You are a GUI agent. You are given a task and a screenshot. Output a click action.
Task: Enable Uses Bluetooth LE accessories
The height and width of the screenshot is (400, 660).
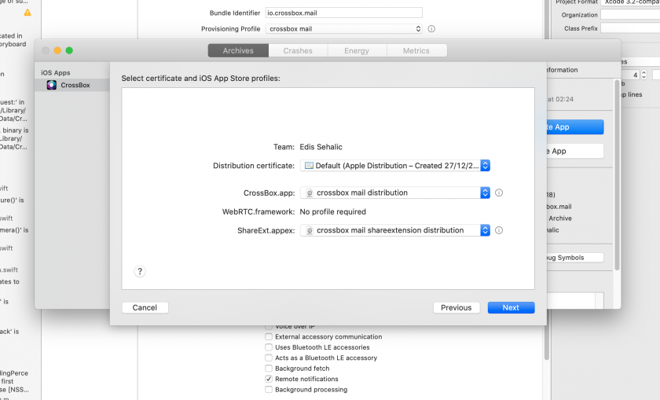pyautogui.click(x=269, y=347)
